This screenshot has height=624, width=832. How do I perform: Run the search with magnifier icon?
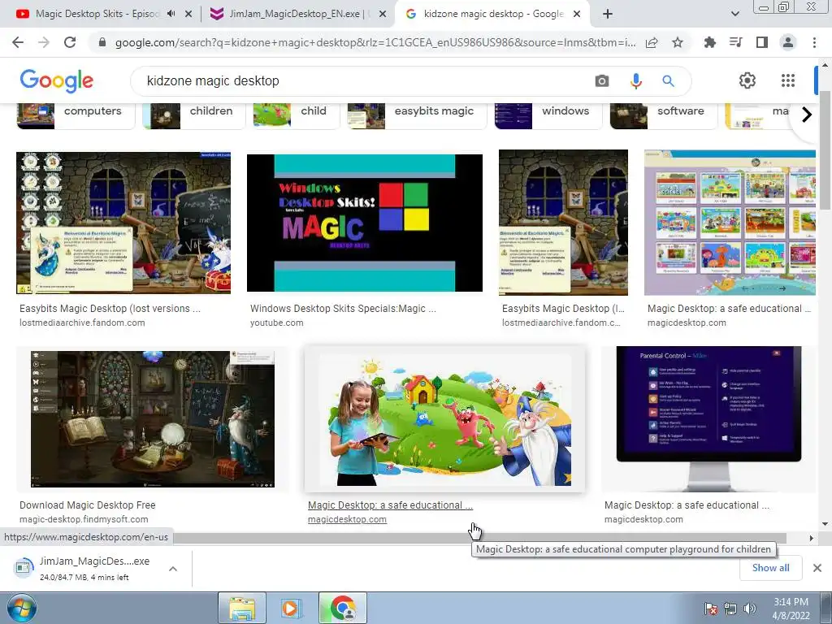(668, 81)
